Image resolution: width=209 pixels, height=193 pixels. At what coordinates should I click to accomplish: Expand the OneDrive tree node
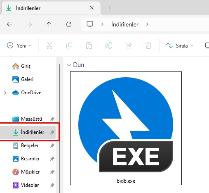click(x=5, y=93)
